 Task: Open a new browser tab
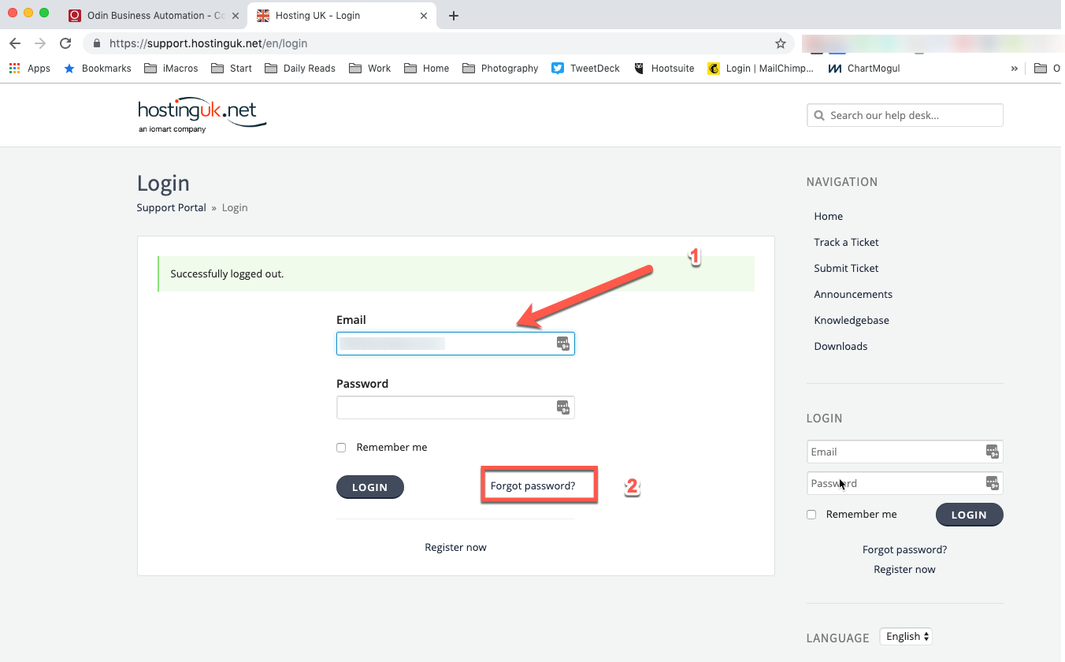click(453, 16)
